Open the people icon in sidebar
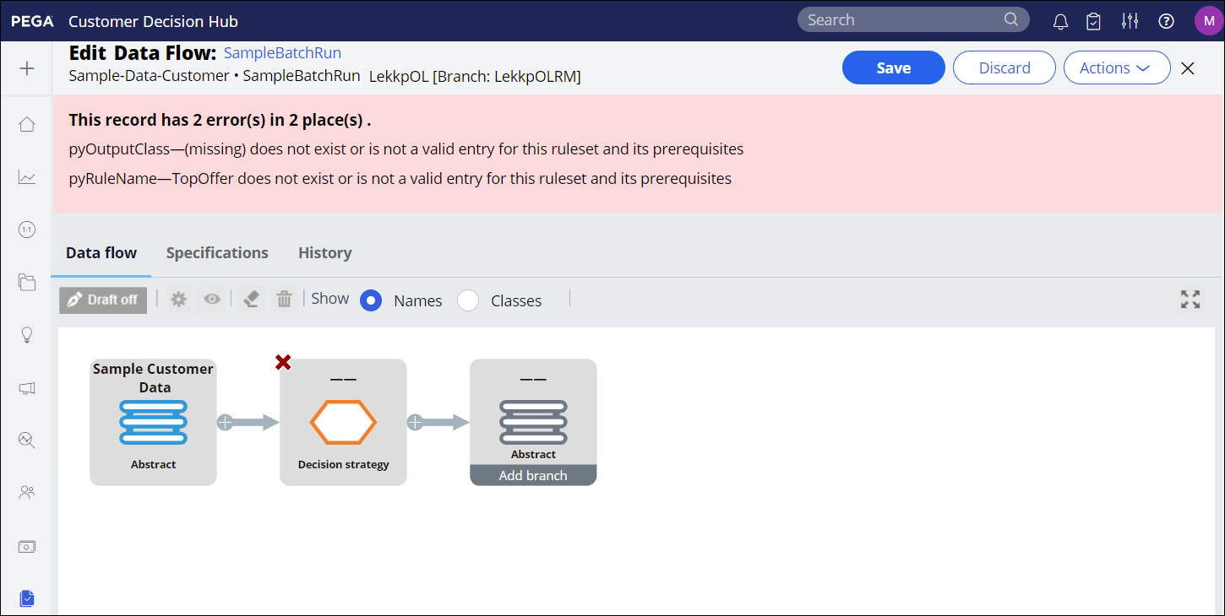This screenshot has height=616, width=1225. (27, 492)
